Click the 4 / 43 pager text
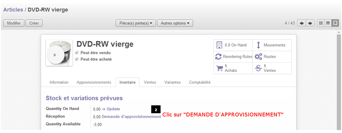This screenshot has height=133, width=342. click(290, 23)
